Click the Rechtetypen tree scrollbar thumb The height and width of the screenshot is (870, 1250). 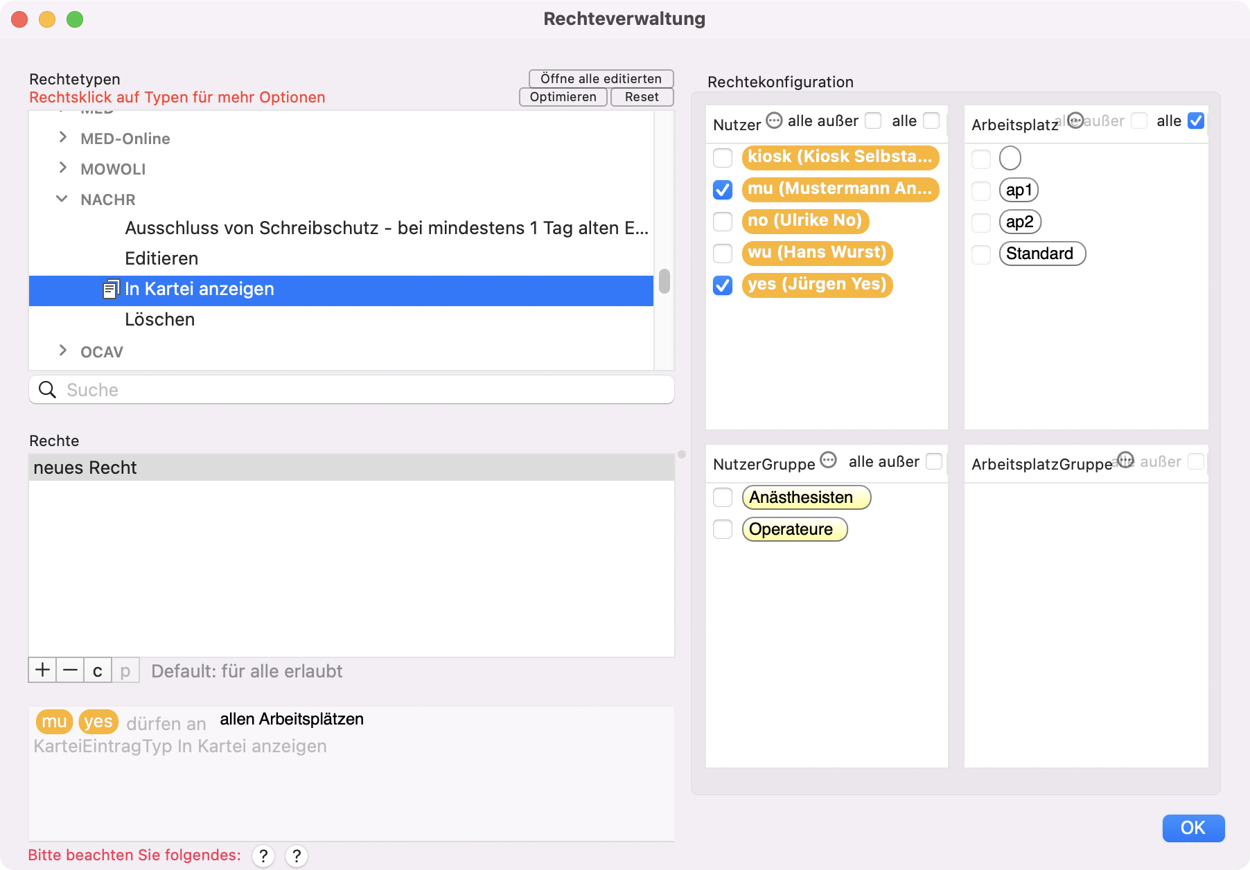(664, 281)
